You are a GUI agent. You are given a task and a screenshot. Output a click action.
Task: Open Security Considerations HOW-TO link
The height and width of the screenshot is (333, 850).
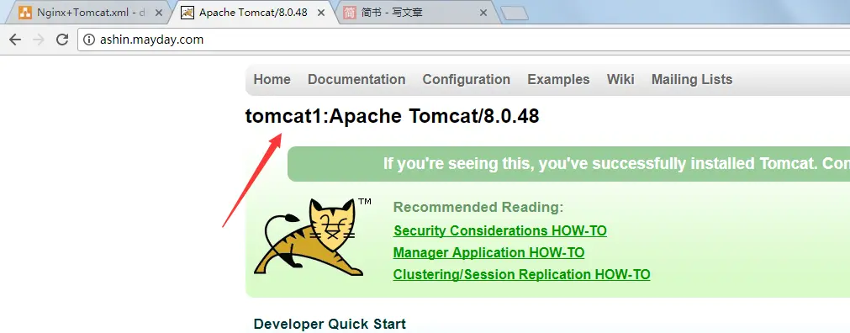pos(499,231)
